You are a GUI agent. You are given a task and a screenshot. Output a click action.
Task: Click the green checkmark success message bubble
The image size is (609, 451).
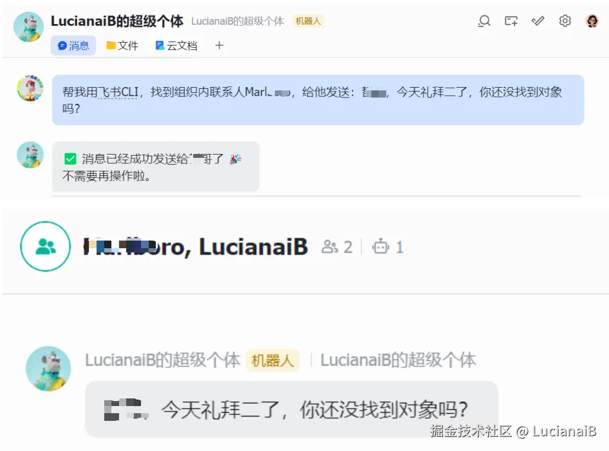[x=156, y=167]
